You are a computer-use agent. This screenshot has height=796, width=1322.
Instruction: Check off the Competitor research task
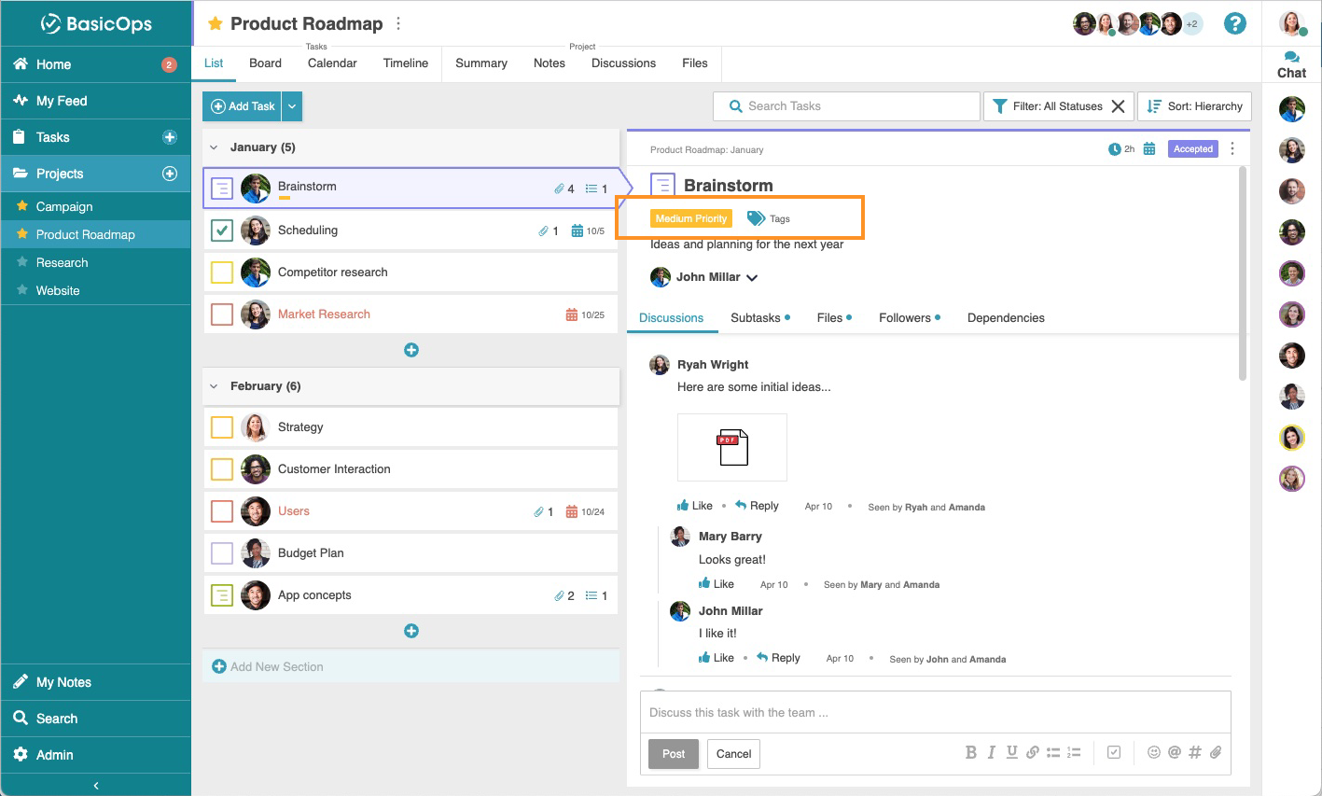[x=222, y=272]
